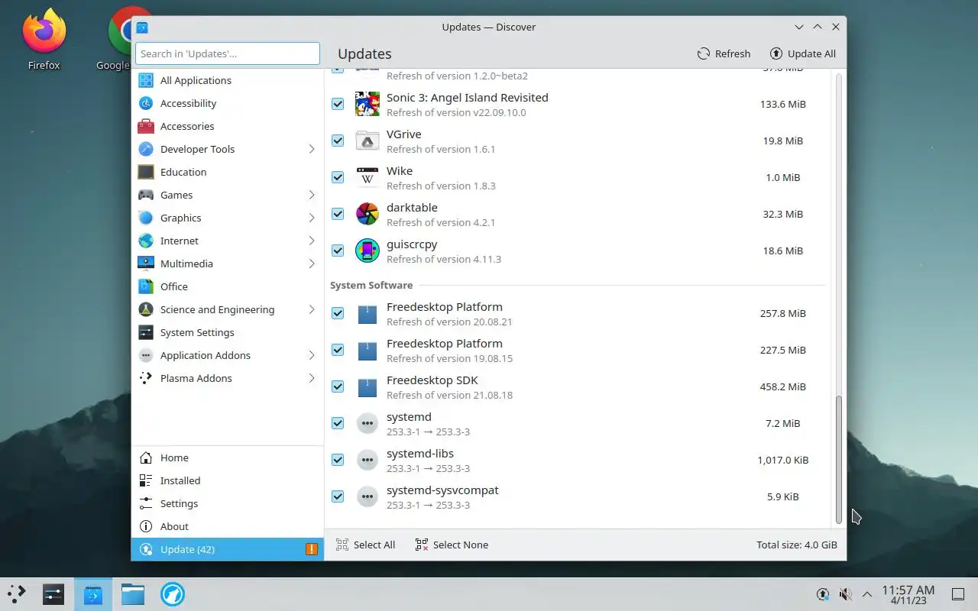Uncheck the guiscrcpy update checkbox

point(338,251)
